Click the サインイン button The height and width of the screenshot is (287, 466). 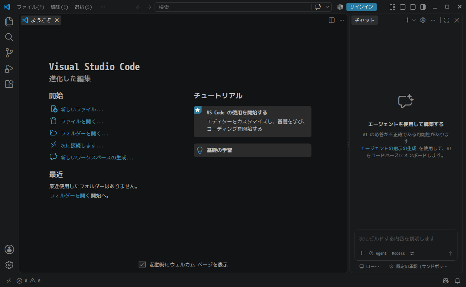362,7
